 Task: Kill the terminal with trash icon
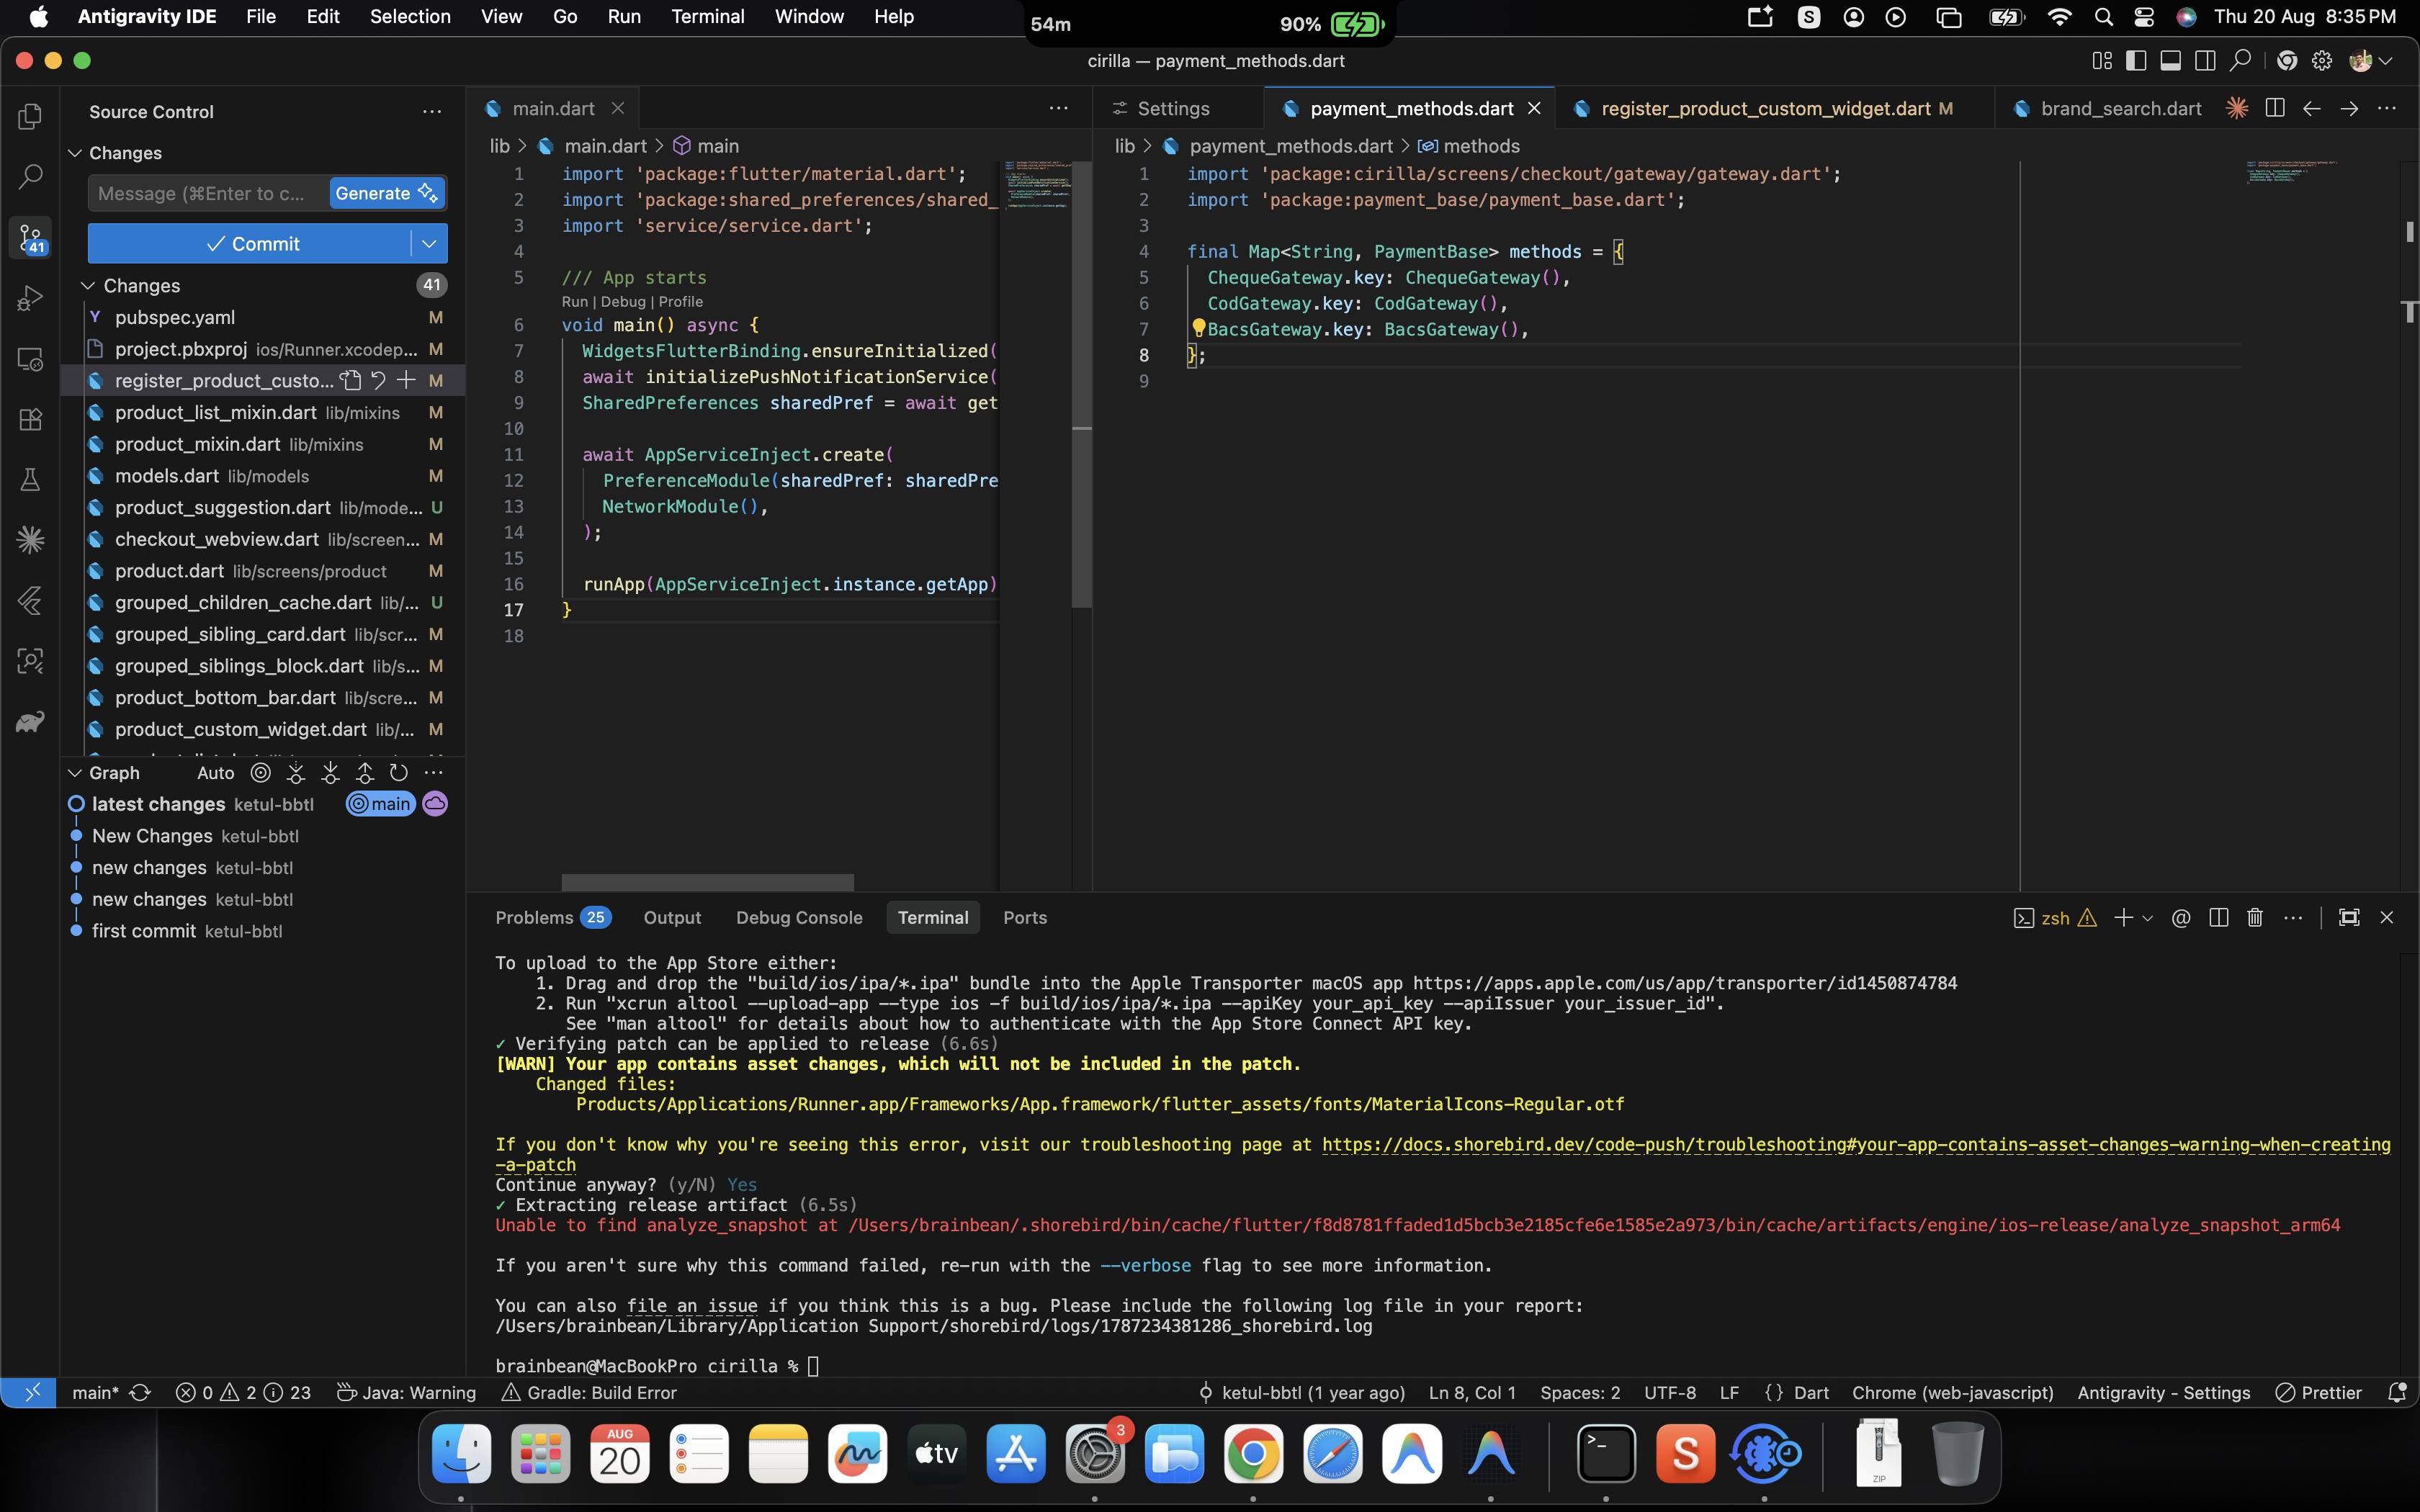2254,917
